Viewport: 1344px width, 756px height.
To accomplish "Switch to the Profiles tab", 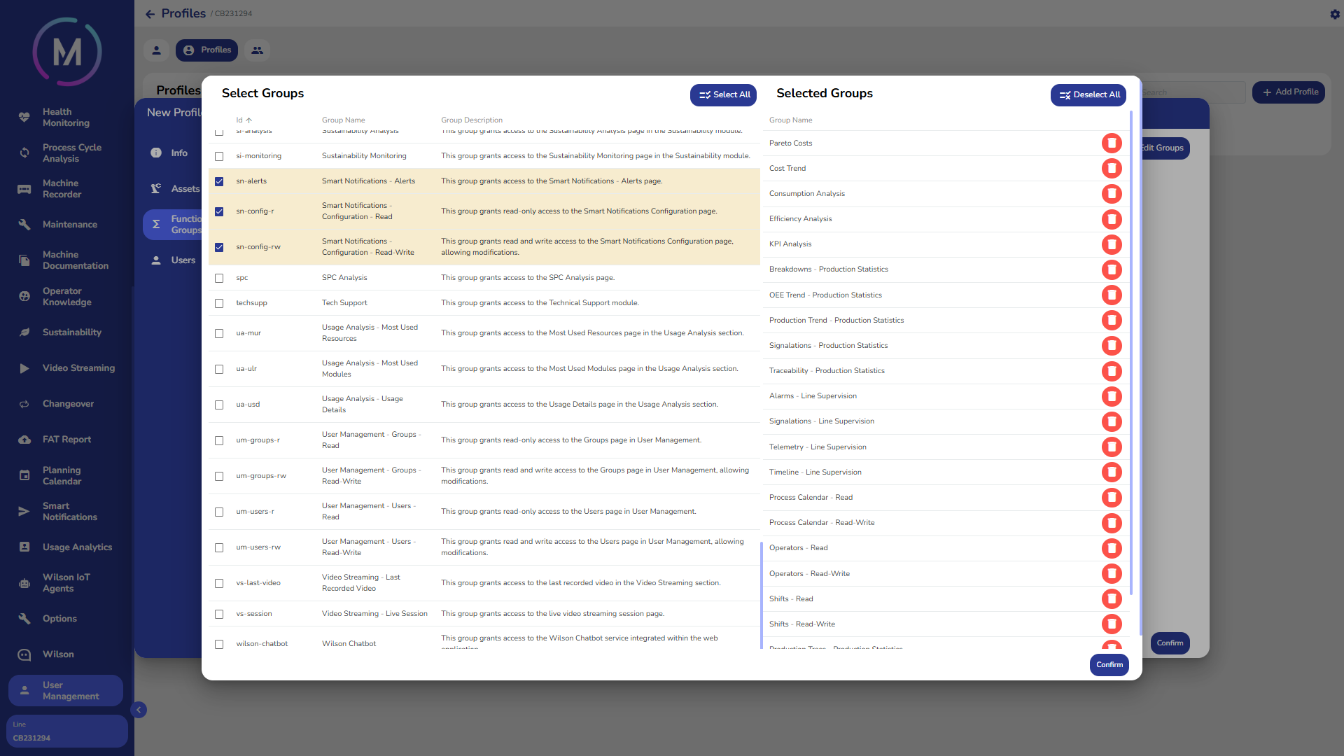I will 207,50.
